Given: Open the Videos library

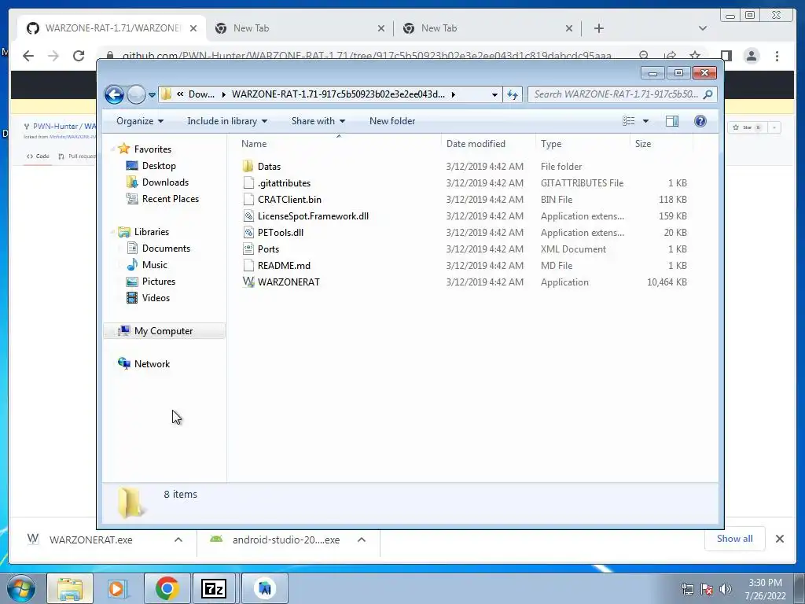Looking at the screenshot, I should click(156, 298).
